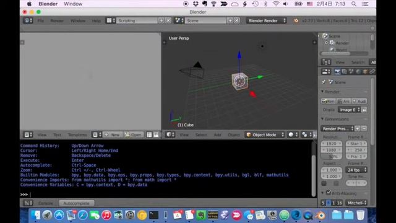Select the Scene item in outliner
The image size is (396, 223).
334,36
